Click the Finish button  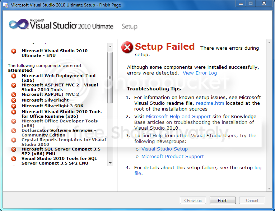223,201
